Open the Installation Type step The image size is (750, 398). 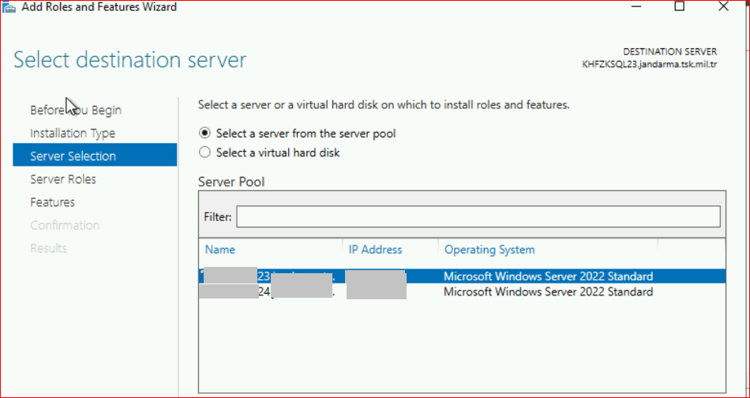tap(72, 133)
